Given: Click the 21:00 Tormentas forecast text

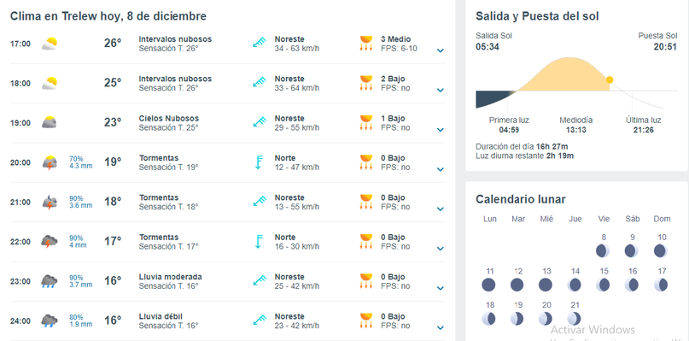Looking at the screenshot, I should click(159, 197).
